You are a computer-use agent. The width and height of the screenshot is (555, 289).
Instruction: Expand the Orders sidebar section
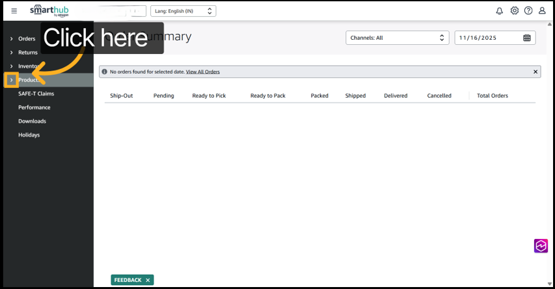(x=11, y=39)
